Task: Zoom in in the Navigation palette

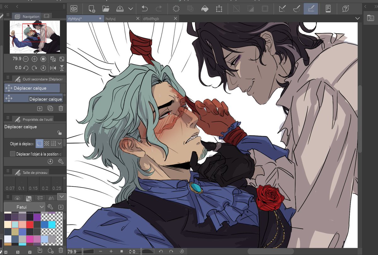Action: click(x=34, y=59)
